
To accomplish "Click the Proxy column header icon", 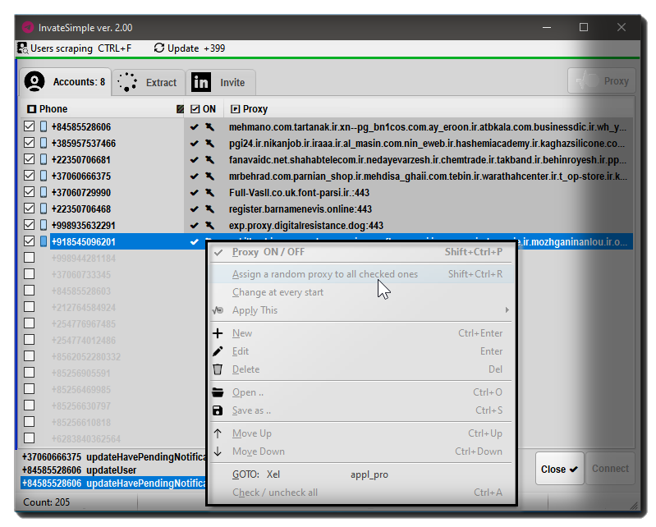I will tap(236, 109).
